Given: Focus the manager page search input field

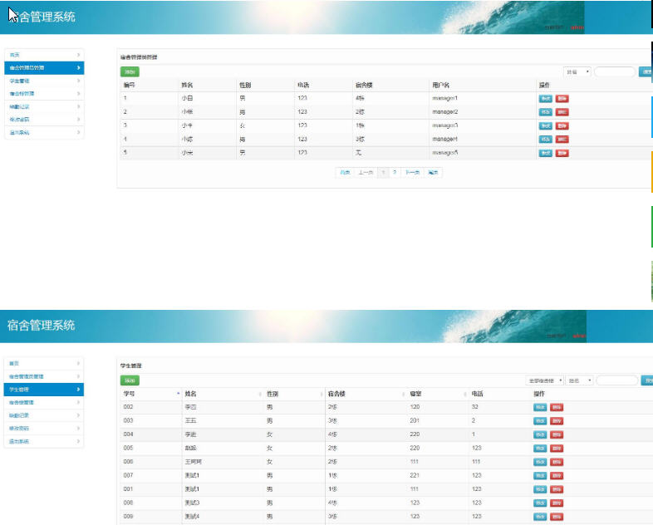Looking at the screenshot, I should click(x=615, y=71).
